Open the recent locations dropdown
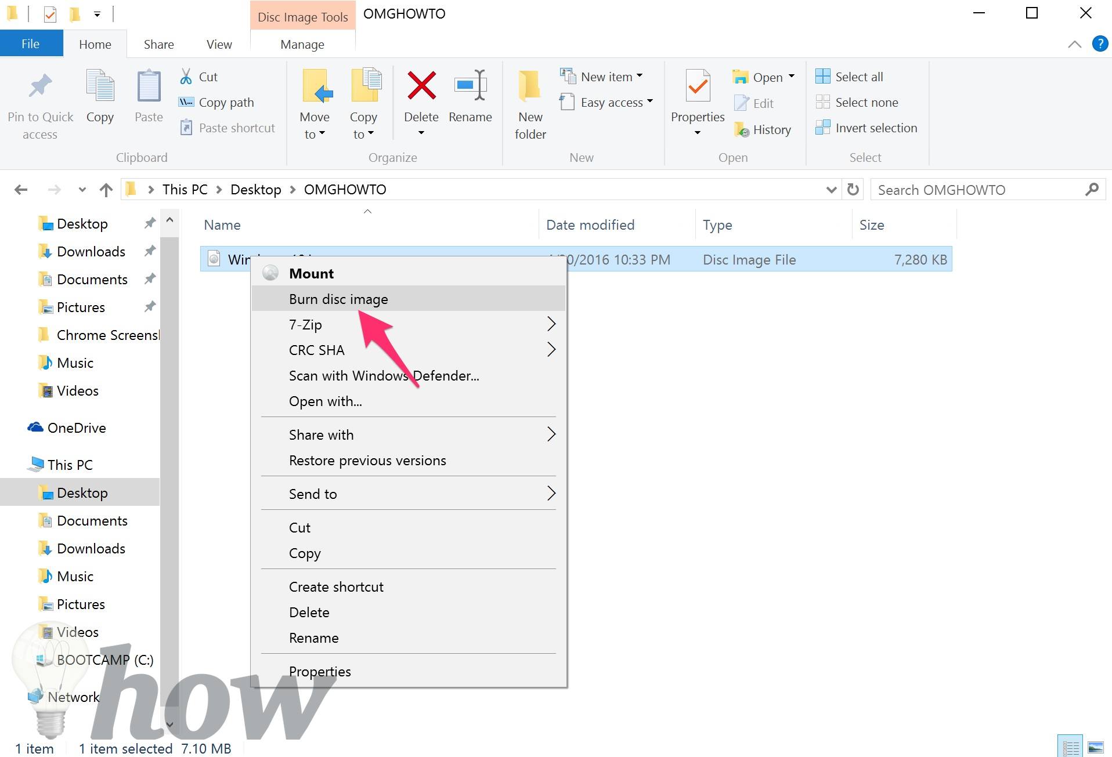 pos(82,190)
